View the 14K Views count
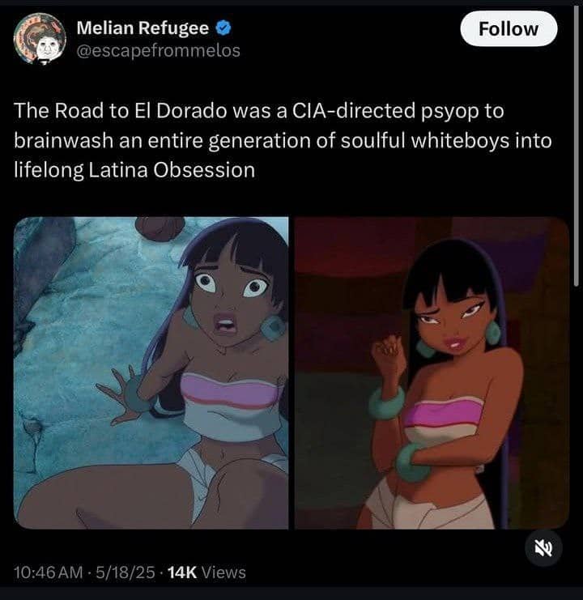This screenshot has width=583, height=600. point(206,572)
